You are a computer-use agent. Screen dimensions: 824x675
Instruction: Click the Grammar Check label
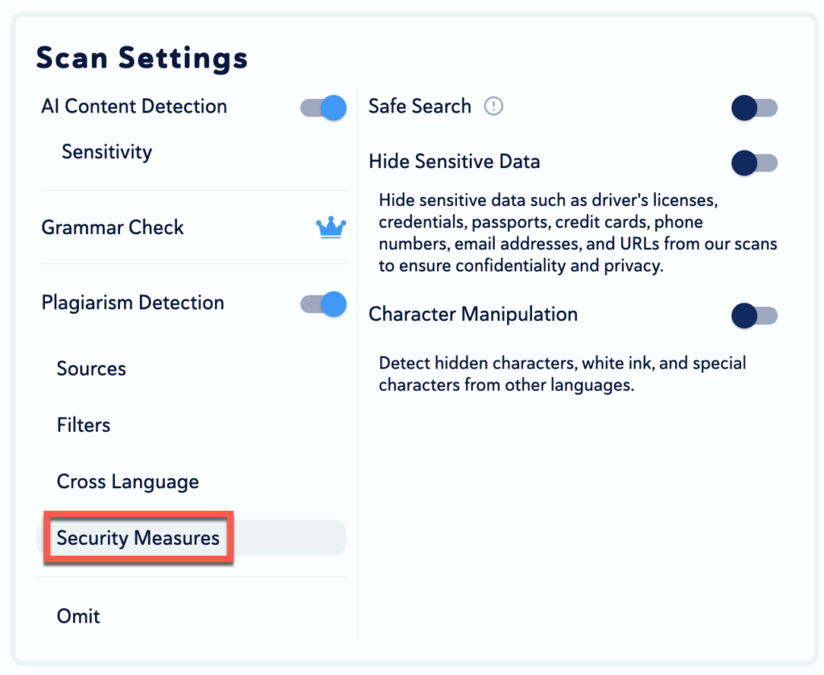(x=113, y=228)
